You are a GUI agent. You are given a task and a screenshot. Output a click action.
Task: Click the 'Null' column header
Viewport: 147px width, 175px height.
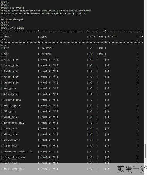click(x=92, y=36)
